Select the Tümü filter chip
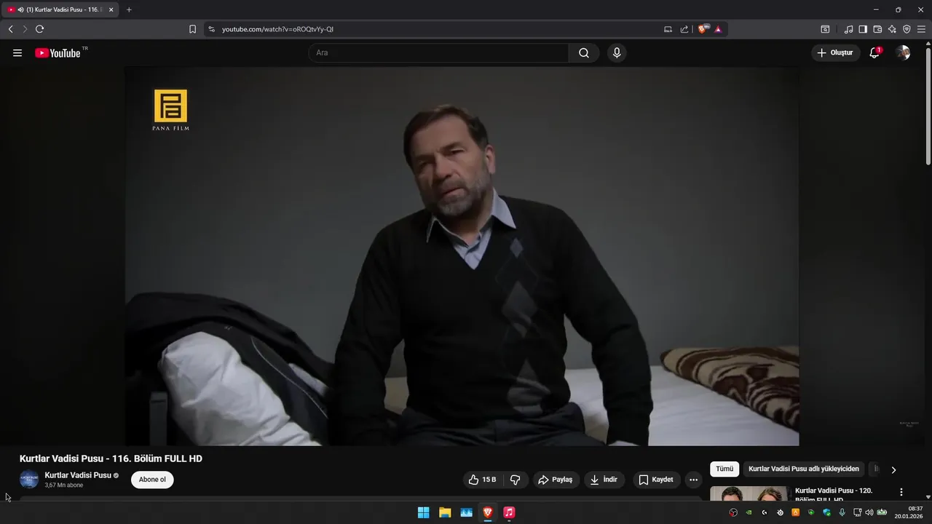Image resolution: width=932 pixels, height=524 pixels. 724,469
